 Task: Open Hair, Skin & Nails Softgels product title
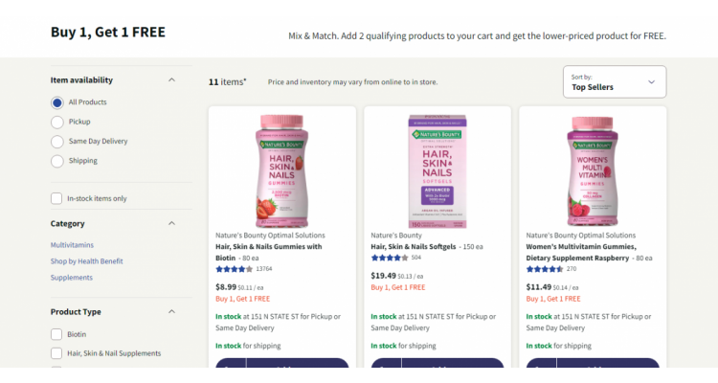click(413, 246)
